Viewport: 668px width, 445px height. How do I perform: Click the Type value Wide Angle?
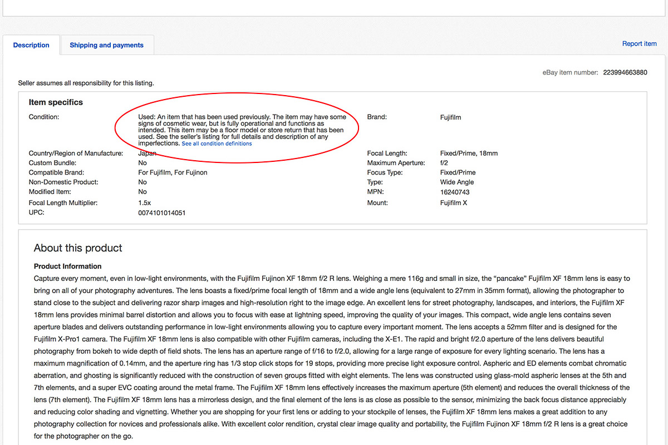pyautogui.click(x=456, y=182)
